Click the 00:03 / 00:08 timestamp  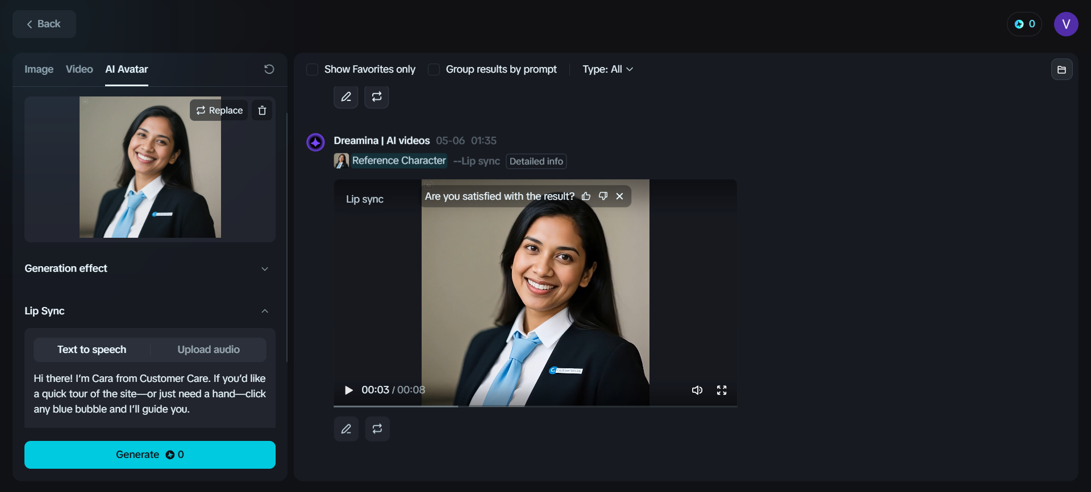pyautogui.click(x=393, y=390)
